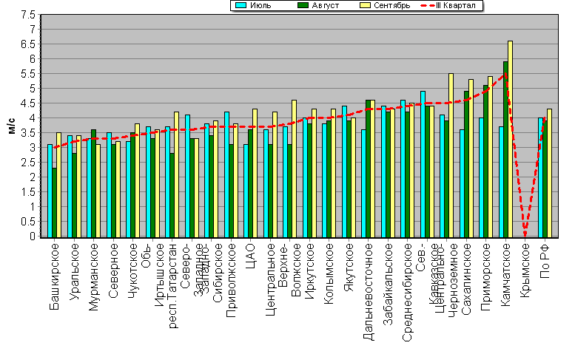The image size is (575, 354).
Task: Click the ЦАО category label
Action: 251,256
